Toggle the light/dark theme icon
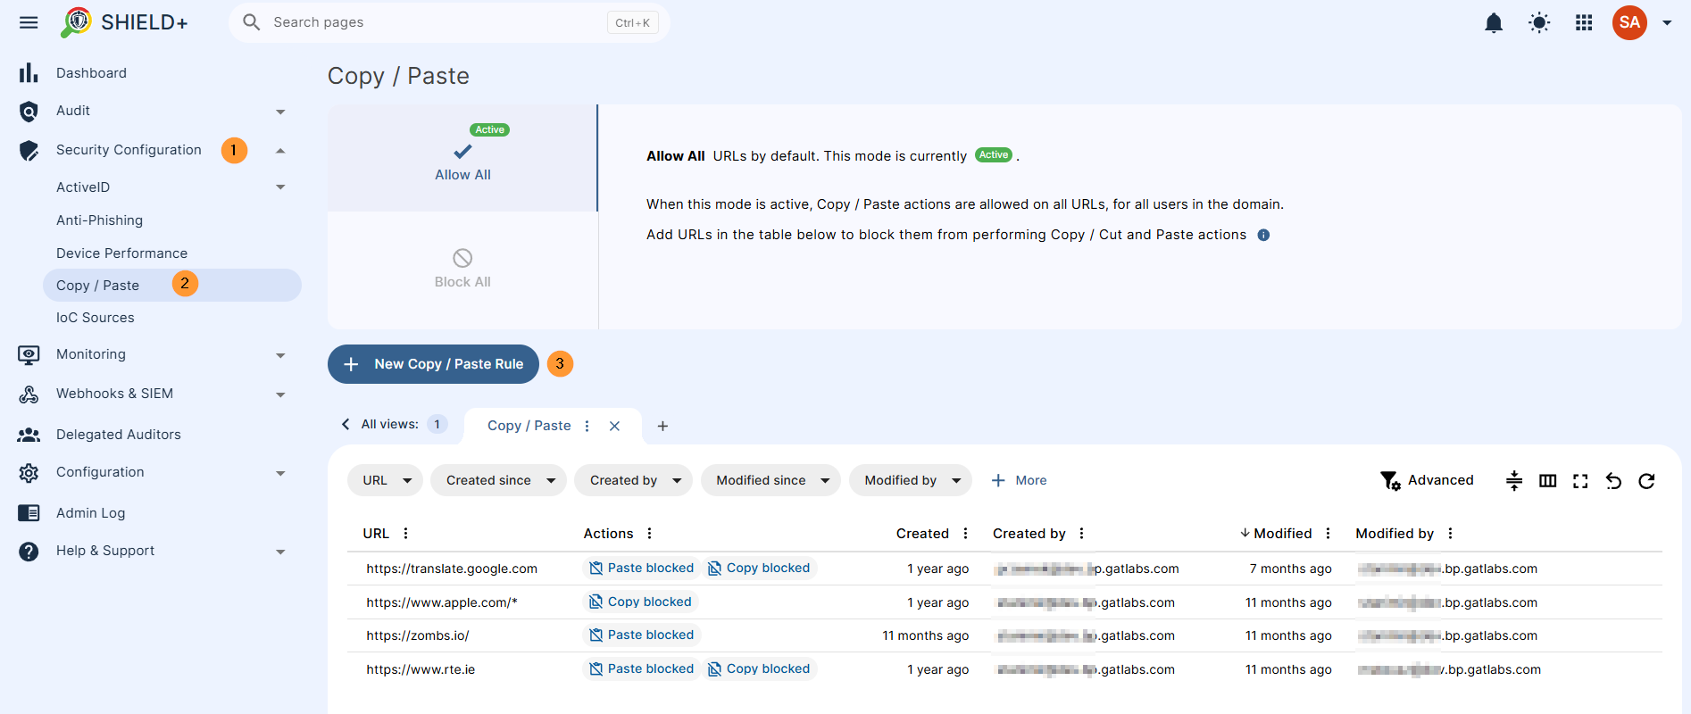The width and height of the screenshot is (1691, 714). click(x=1539, y=22)
